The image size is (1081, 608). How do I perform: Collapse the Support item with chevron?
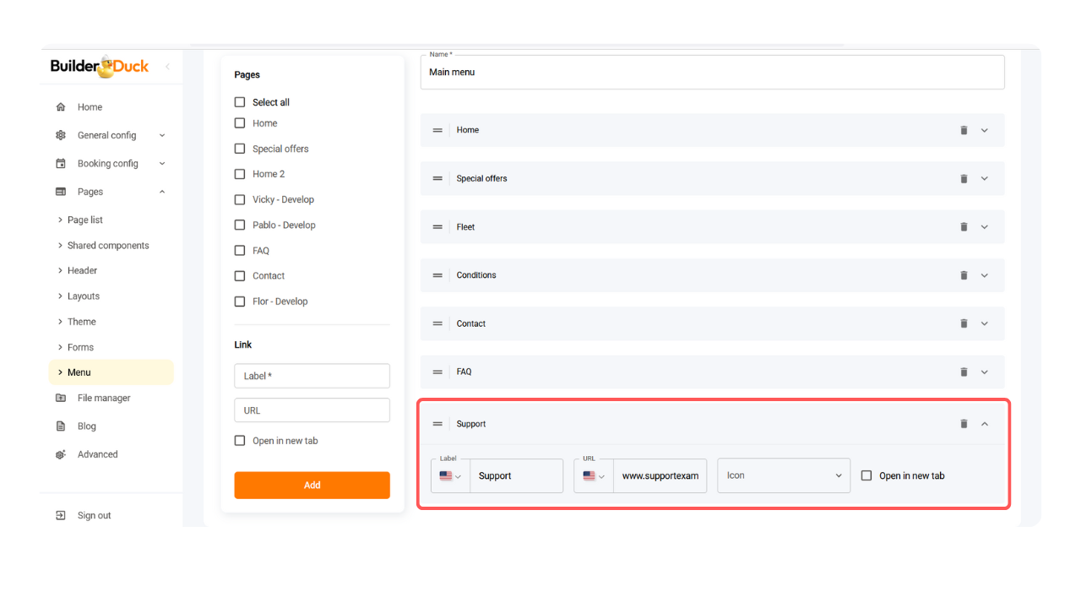984,424
